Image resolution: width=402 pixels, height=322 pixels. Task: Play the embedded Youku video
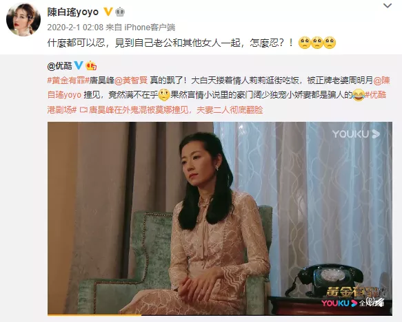pyautogui.click(x=220, y=218)
